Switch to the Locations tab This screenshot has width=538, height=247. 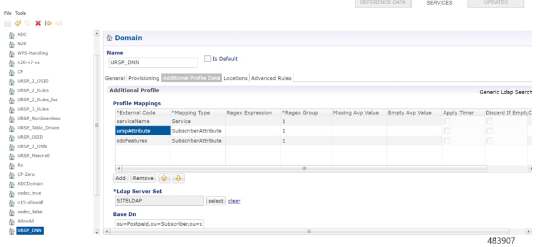pos(235,78)
